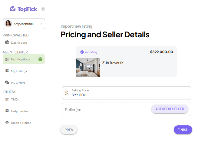Image resolution: width=208 pixels, height=153 pixels.
Task: Click the Dashboard pie chart icon
Action: pos(7,42)
